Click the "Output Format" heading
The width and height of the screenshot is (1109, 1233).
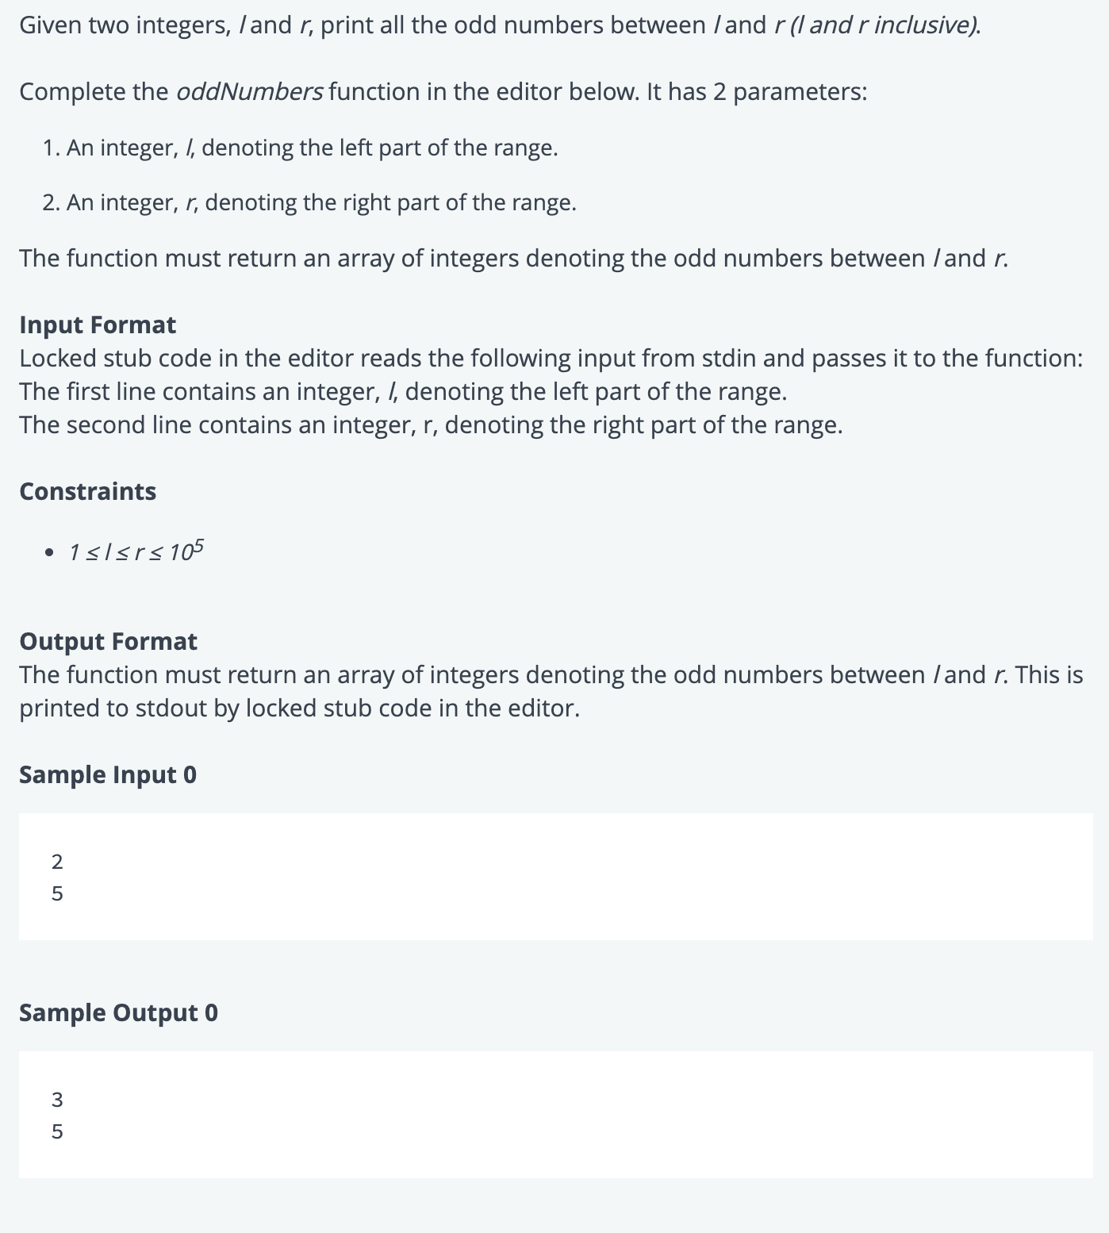(x=108, y=641)
